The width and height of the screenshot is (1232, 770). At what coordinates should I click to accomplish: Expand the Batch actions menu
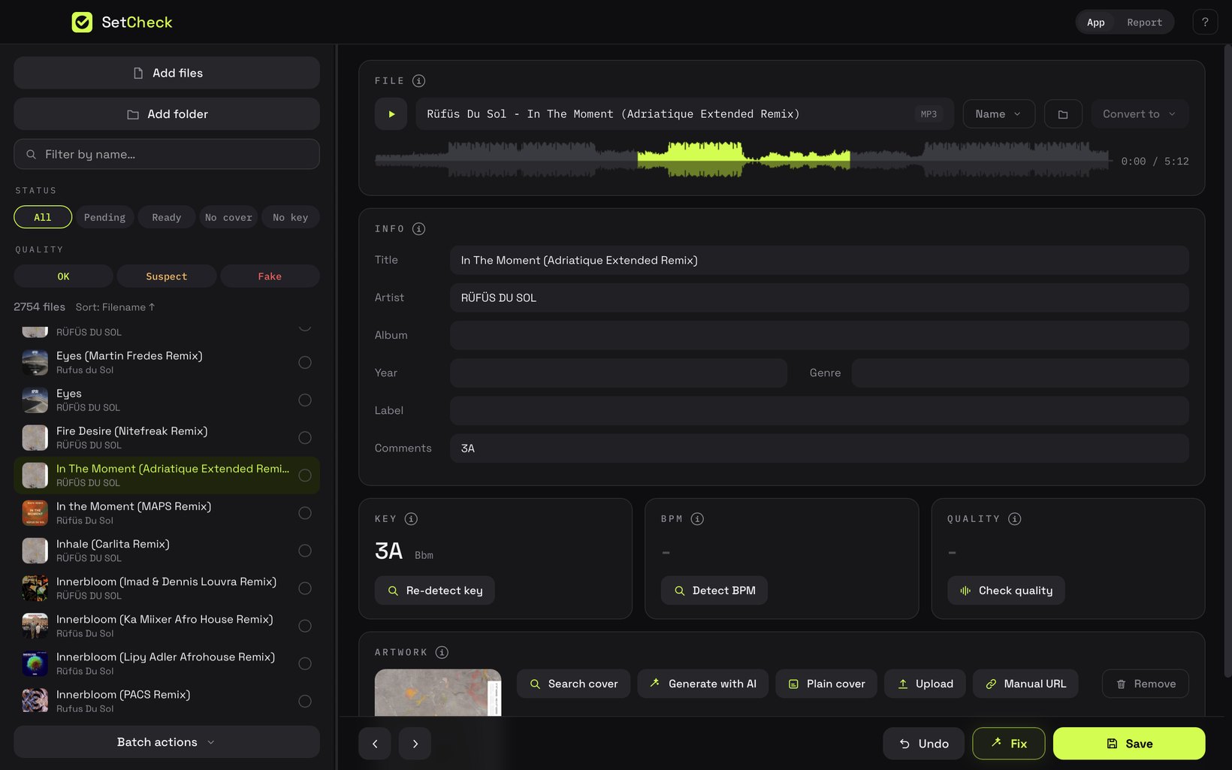pos(167,742)
